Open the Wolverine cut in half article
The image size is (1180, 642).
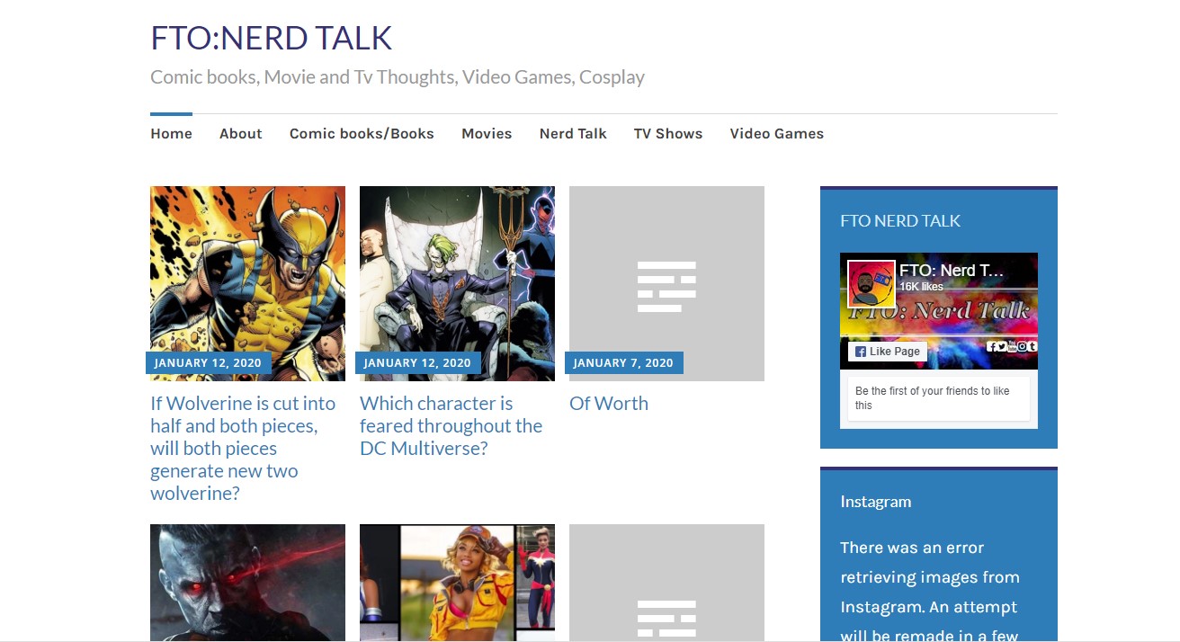point(243,448)
